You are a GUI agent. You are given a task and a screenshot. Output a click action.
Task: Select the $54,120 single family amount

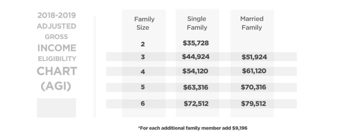[x=195, y=71]
